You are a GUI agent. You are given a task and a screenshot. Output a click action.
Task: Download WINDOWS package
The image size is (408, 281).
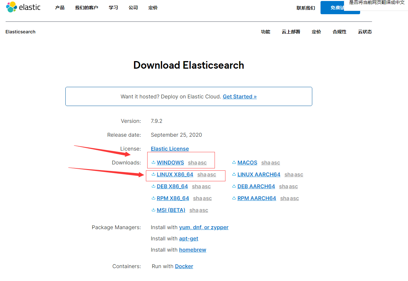170,162
